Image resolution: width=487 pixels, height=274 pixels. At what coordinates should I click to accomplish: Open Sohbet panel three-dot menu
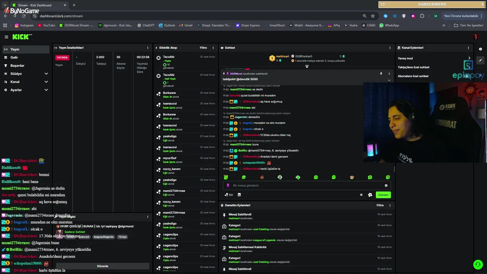[390, 48]
